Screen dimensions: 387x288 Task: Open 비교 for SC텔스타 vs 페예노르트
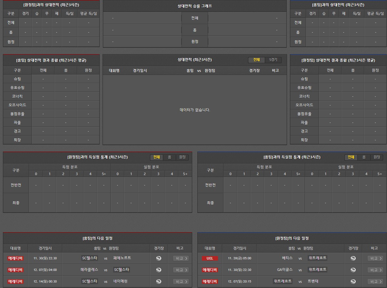tap(181, 258)
